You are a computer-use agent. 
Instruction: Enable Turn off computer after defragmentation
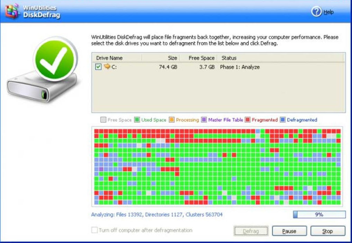(x=94, y=230)
